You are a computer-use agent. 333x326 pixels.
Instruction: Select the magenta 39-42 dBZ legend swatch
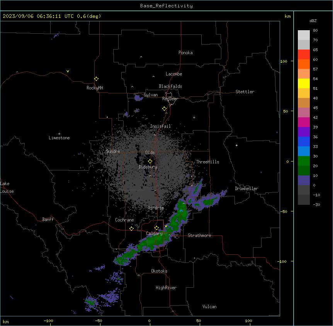pos(304,122)
